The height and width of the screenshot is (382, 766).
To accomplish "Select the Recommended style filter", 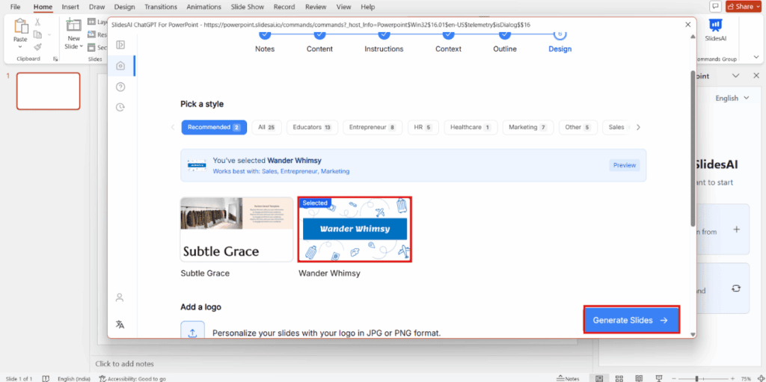I will pos(213,127).
